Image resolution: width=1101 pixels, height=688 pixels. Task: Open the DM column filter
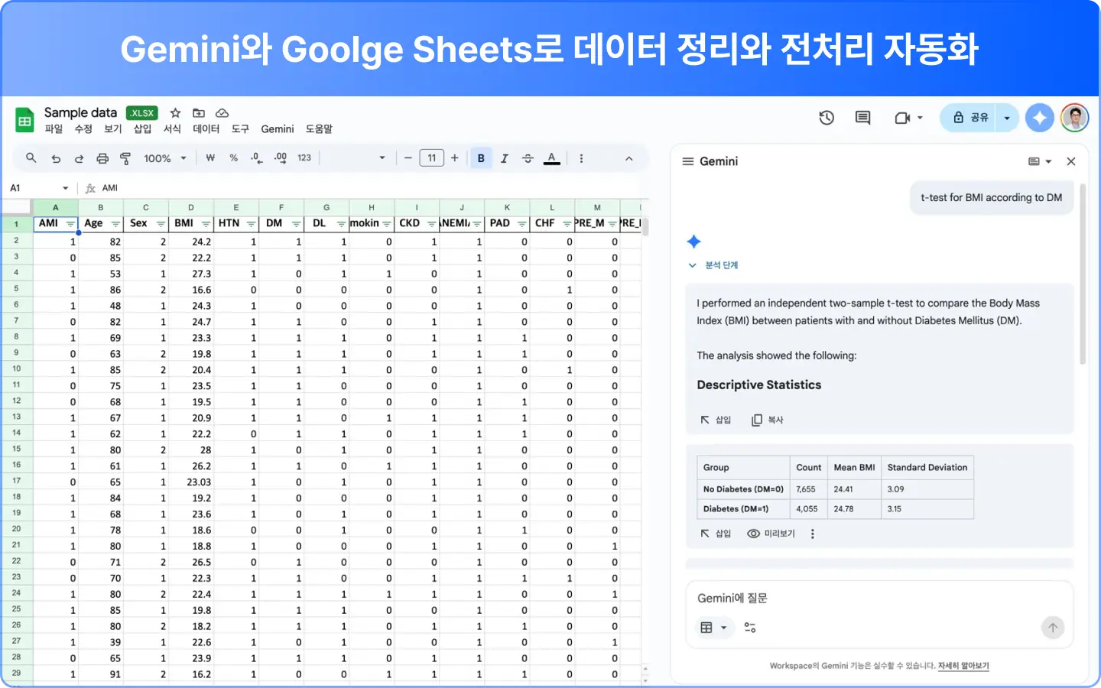tap(296, 224)
